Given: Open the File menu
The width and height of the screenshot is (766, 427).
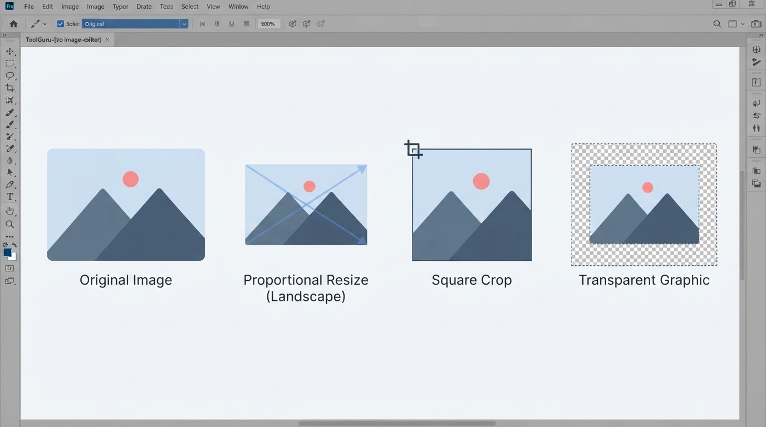Looking at the screenshot, I should coord(29,7).
